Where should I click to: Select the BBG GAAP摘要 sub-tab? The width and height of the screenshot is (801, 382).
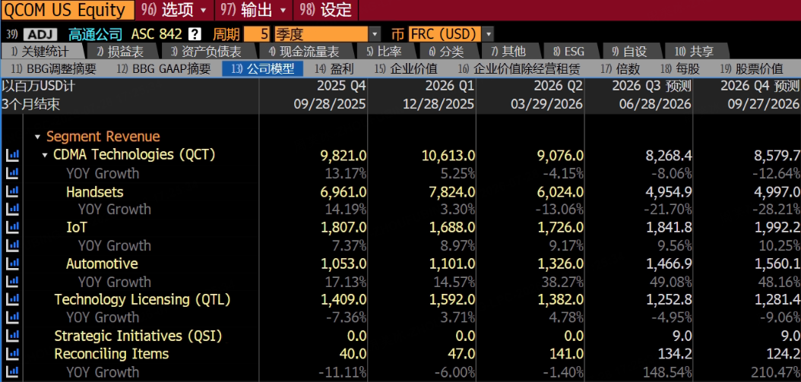163,68
